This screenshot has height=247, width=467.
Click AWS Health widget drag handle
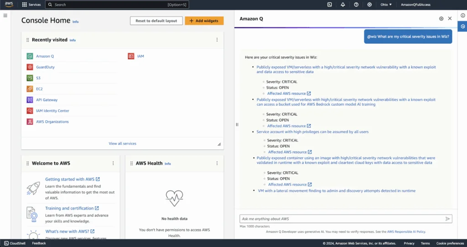tap(132, 164)
